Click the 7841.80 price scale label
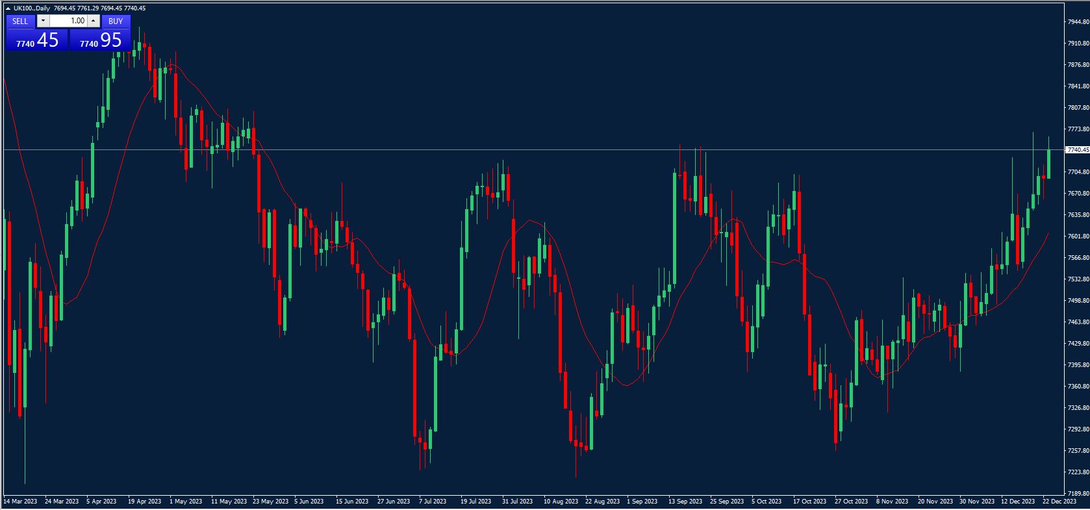 point(1078,86)
